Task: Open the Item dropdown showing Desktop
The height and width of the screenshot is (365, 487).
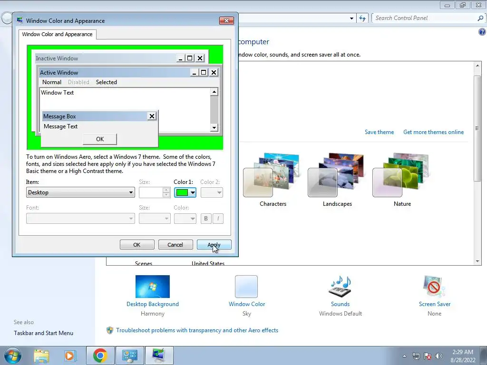Action: pyautogui.click(x=80, y=192)
